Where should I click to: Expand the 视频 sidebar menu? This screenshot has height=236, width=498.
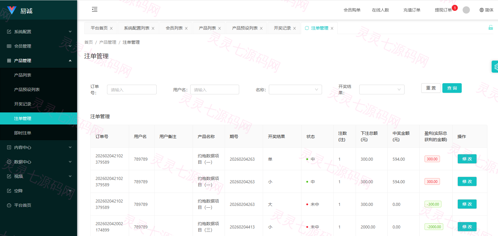pyautogui.click(x=38, y=176)
